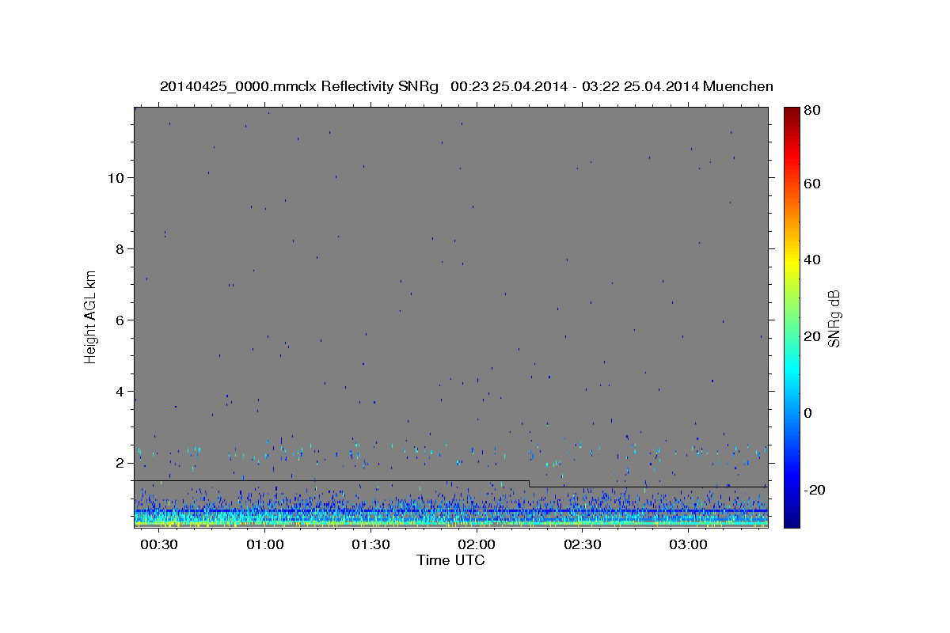Select the 01:00 time tick label
The height and width of the screenshot is (633, 950).
click(264, 545)
